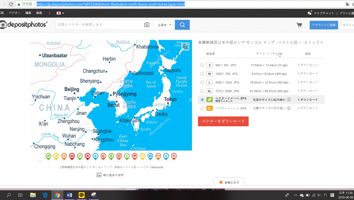Select the S 500 × 381 JPG size
354x200 pixels.
click(202, 65)
